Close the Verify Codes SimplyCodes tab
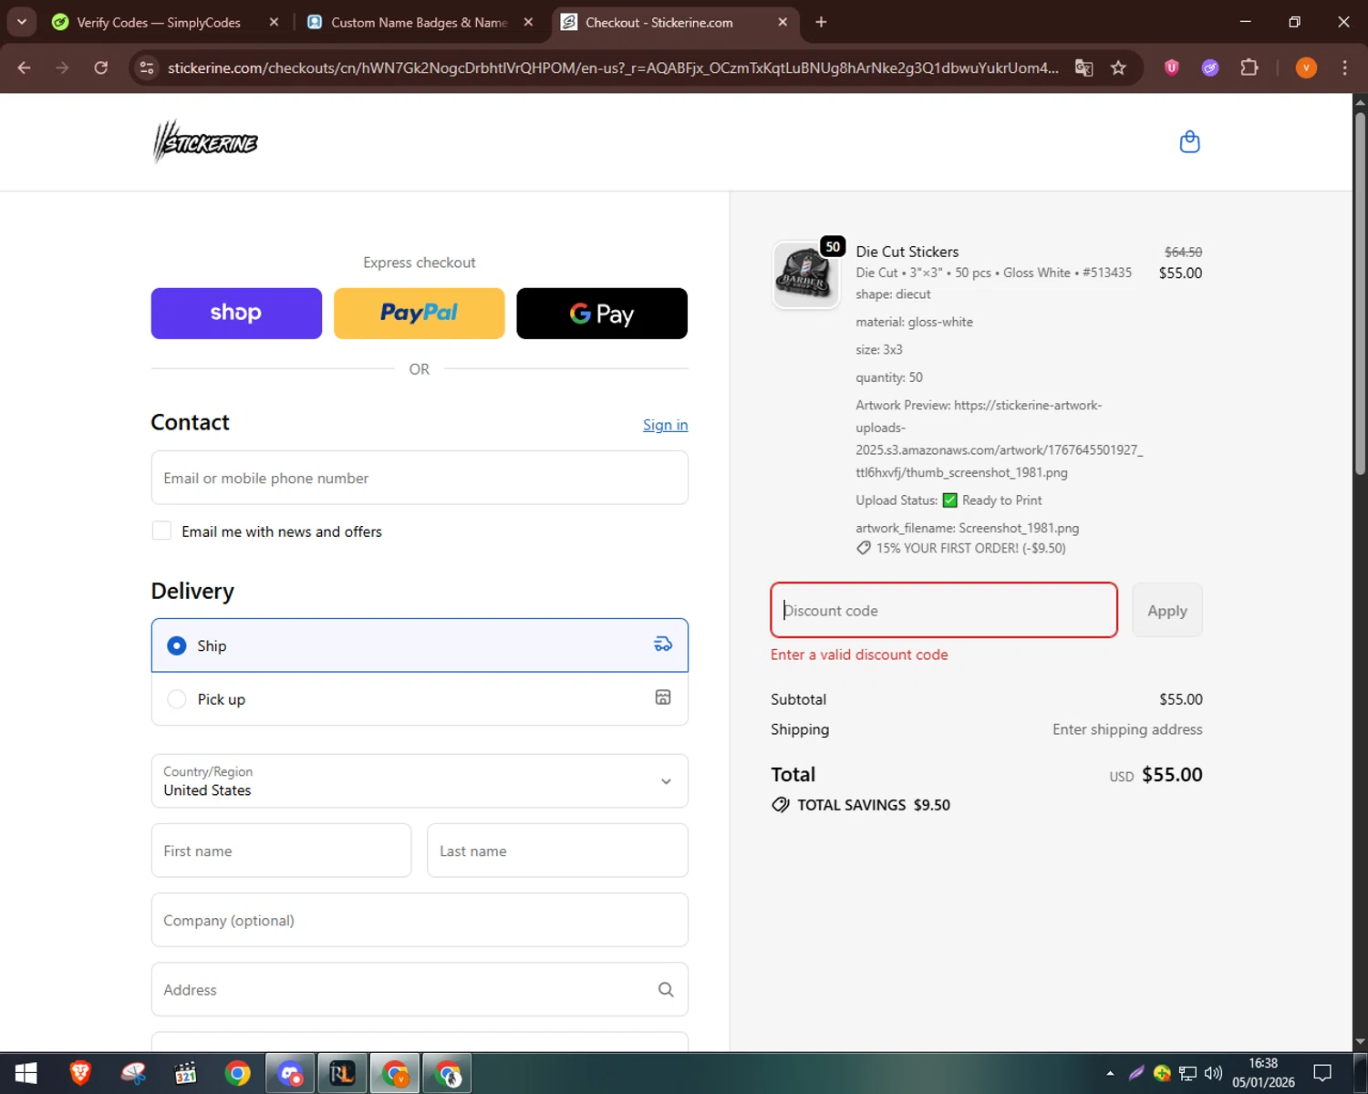Screen dimensions: 1368x1094 coord(274,22)
